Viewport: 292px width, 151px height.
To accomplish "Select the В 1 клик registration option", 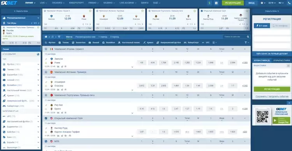I will 262,26.
